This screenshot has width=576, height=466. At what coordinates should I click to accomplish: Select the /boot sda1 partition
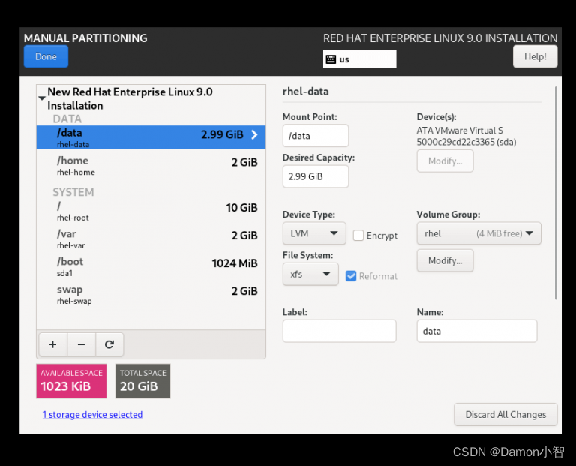(x=151, y=267)
